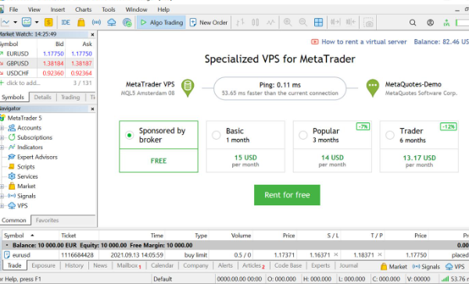469x284 pixels.
Task: Open the user account profile icon
Action: point(431,23)
